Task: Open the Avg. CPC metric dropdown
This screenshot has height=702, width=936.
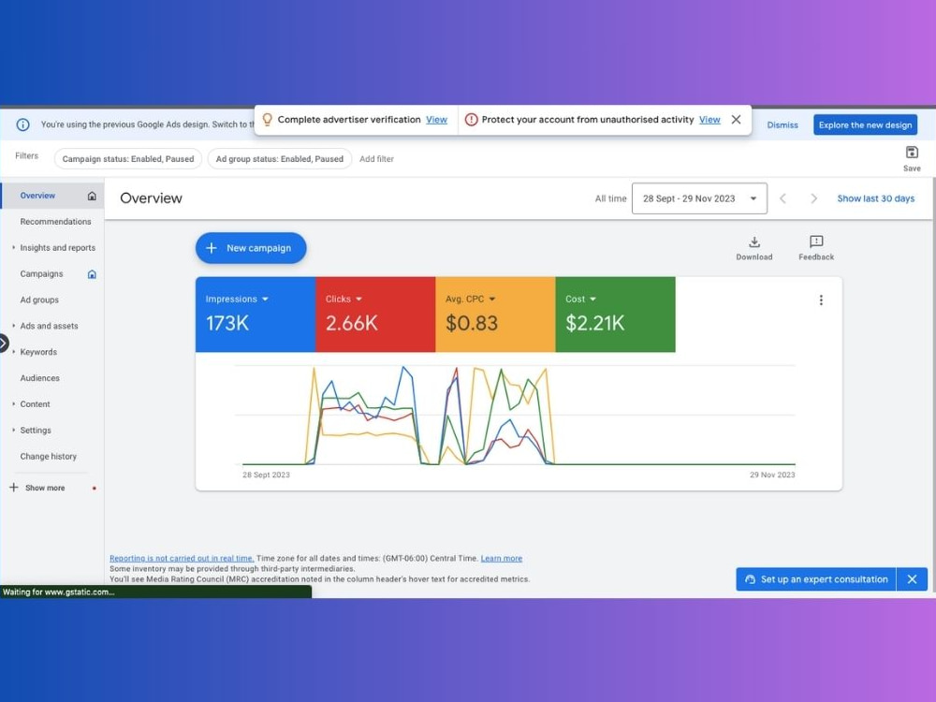Action: [492, 300]
